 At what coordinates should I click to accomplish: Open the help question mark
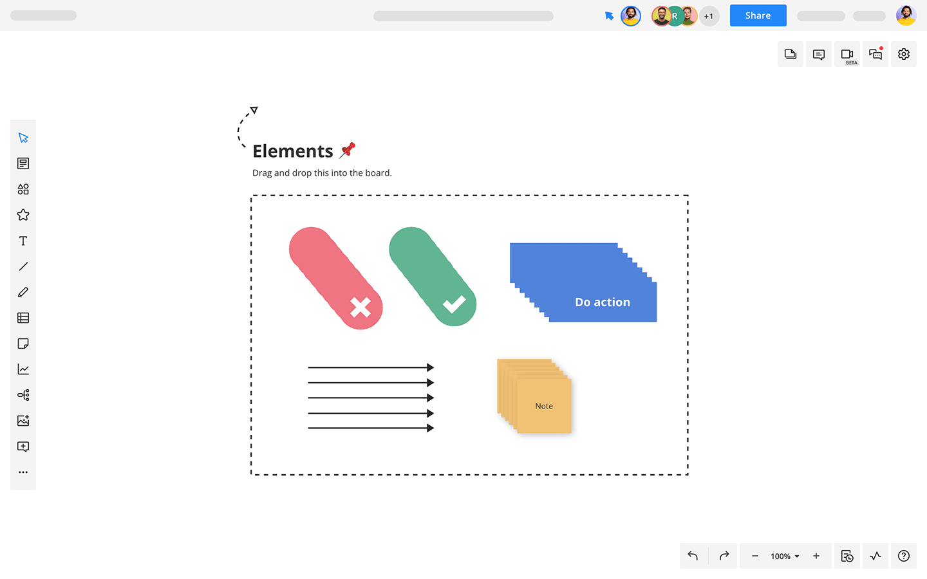click(x=904, y=556)
